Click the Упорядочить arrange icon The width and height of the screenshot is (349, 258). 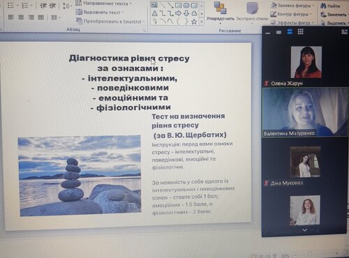pos(220,8)
